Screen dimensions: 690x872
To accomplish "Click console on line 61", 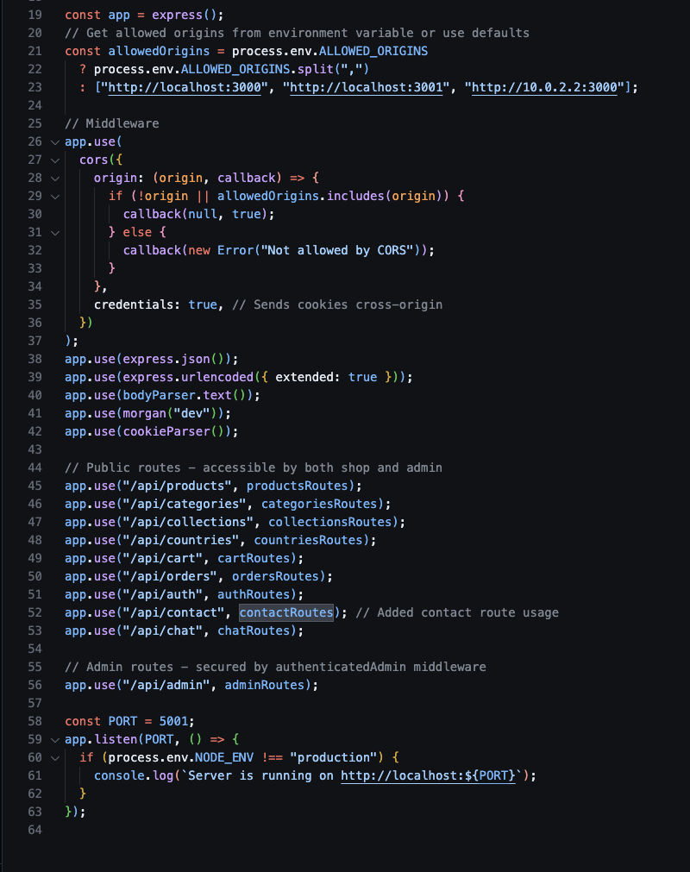I will point(119,775).
